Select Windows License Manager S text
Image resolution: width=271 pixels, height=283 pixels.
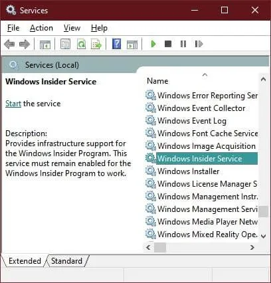(207, 184)
